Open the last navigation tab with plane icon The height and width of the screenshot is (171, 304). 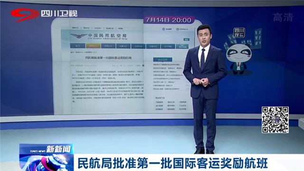[x=182, y=47]
